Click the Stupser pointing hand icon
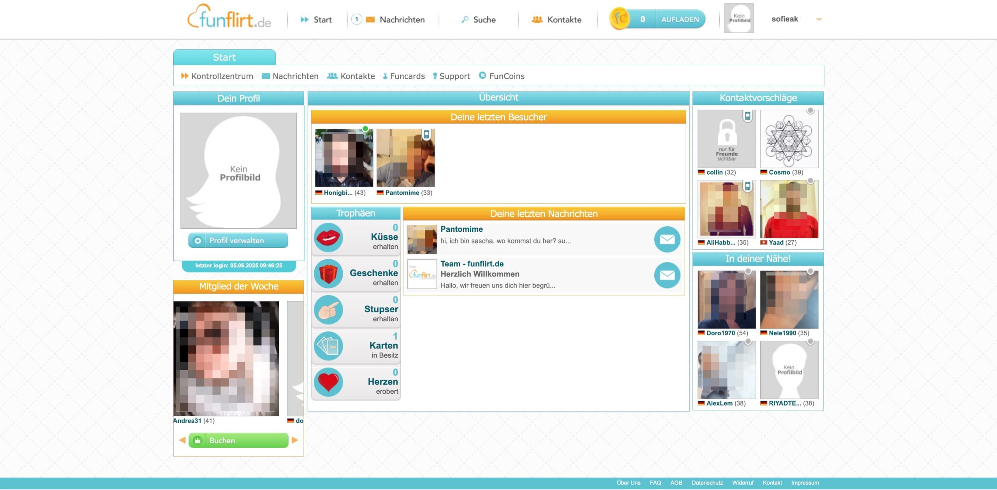The width and height of the screenshot is (997, 490). 328,310
